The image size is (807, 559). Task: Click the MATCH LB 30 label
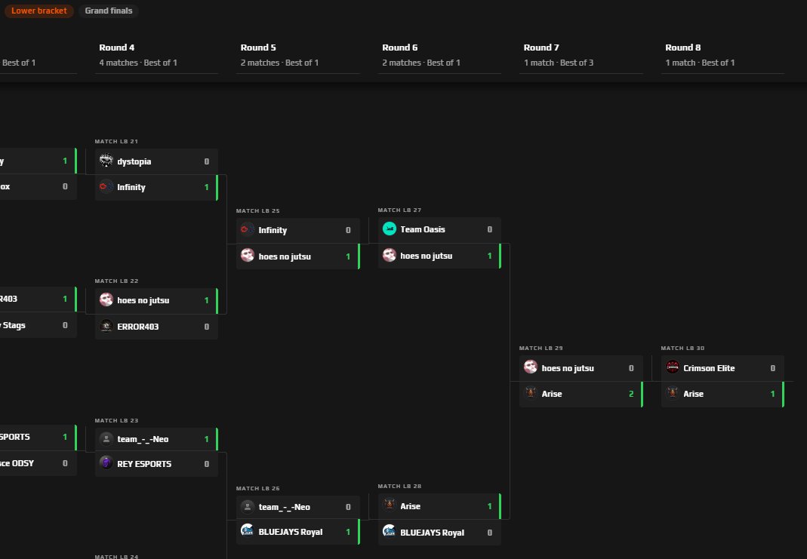pos(682,349)
